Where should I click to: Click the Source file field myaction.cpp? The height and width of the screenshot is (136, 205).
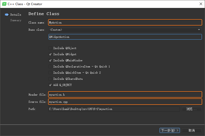coord(125,102)
